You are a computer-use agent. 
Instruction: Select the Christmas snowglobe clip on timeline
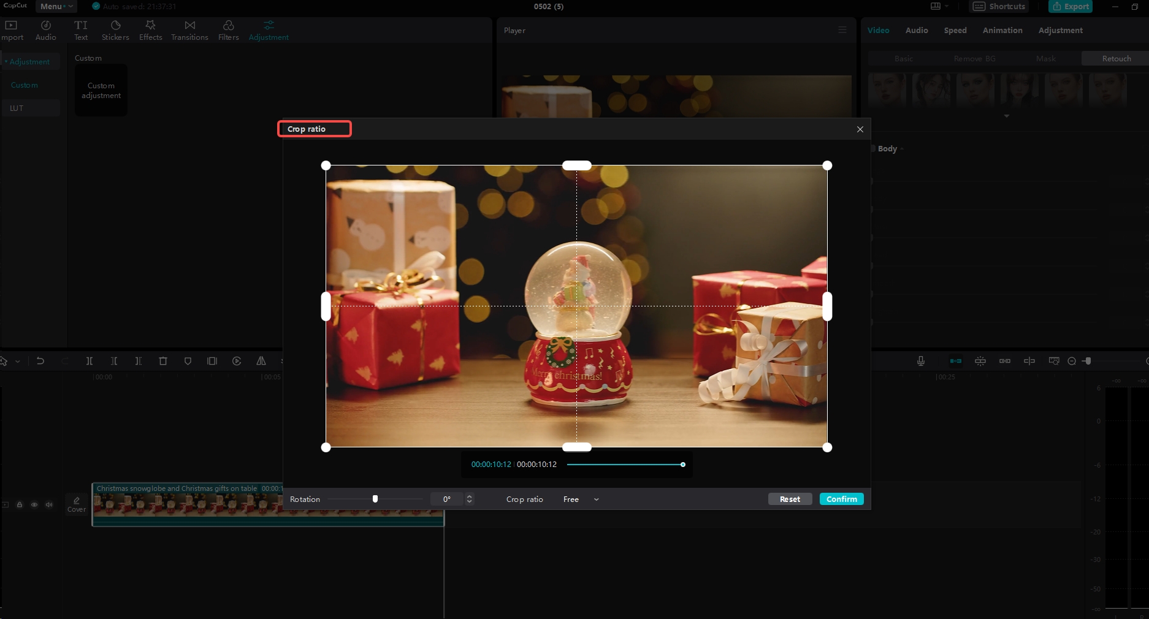pos(268,504)
